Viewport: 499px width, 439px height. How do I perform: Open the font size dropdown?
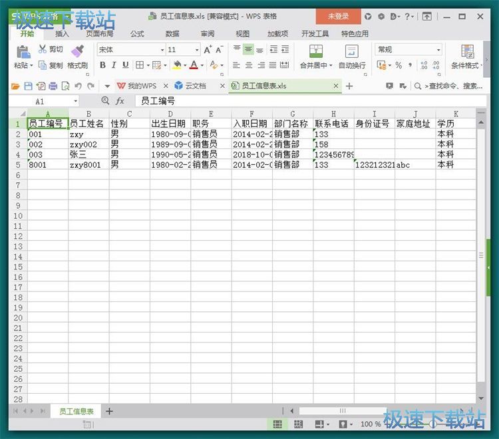(197, 50)
